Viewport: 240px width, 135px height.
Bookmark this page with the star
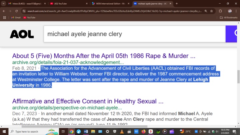click(x=212, y=11)
